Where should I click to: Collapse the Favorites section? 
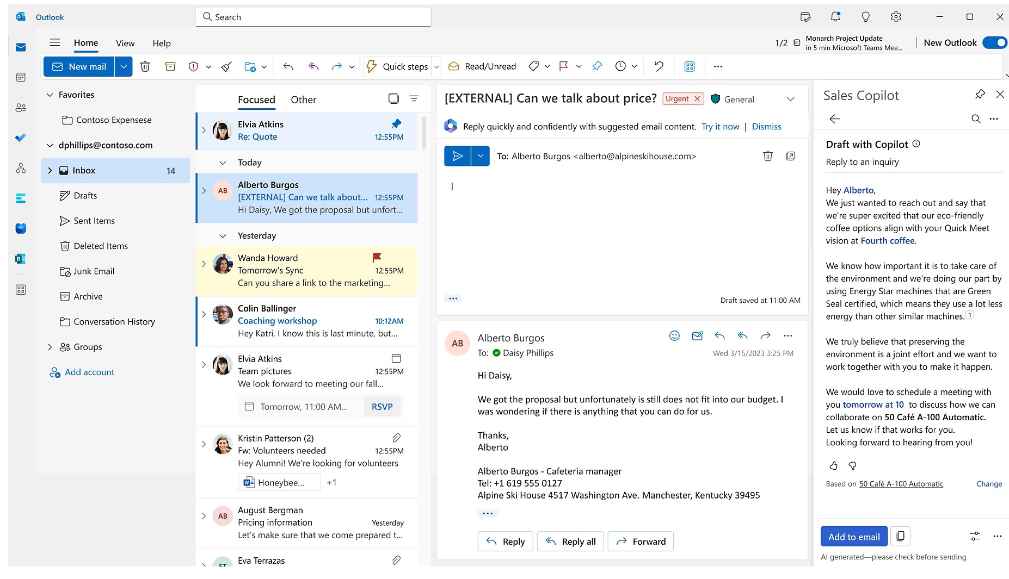(50, 95)
